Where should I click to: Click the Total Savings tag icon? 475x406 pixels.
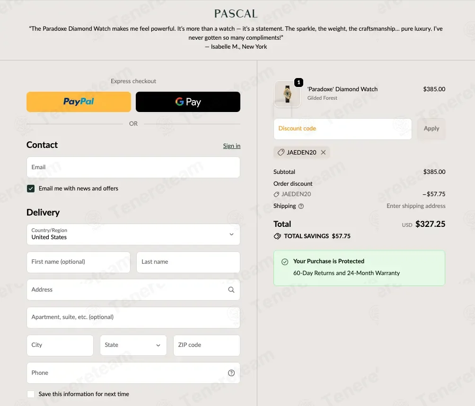[277, 236]
